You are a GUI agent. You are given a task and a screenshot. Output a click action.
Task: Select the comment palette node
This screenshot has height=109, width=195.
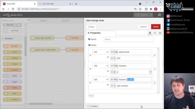[x=12, y=31]
